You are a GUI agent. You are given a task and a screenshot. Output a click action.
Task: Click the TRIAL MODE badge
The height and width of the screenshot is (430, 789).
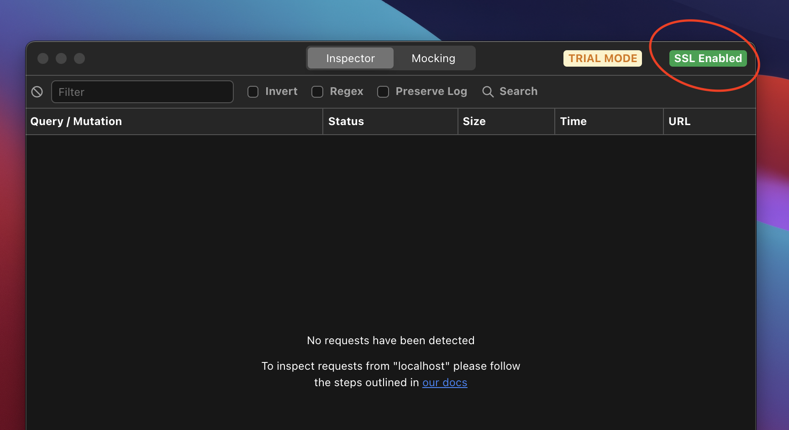[x=603, y=58]
